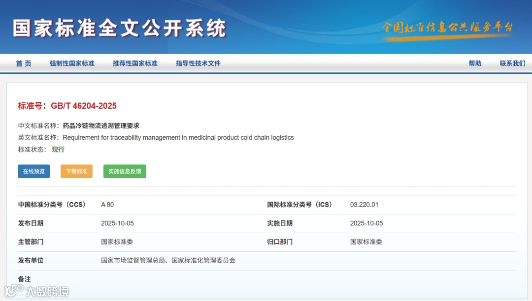Click the 英文标准名称 label
Screen dimensions: 532x301
point(38,138)
